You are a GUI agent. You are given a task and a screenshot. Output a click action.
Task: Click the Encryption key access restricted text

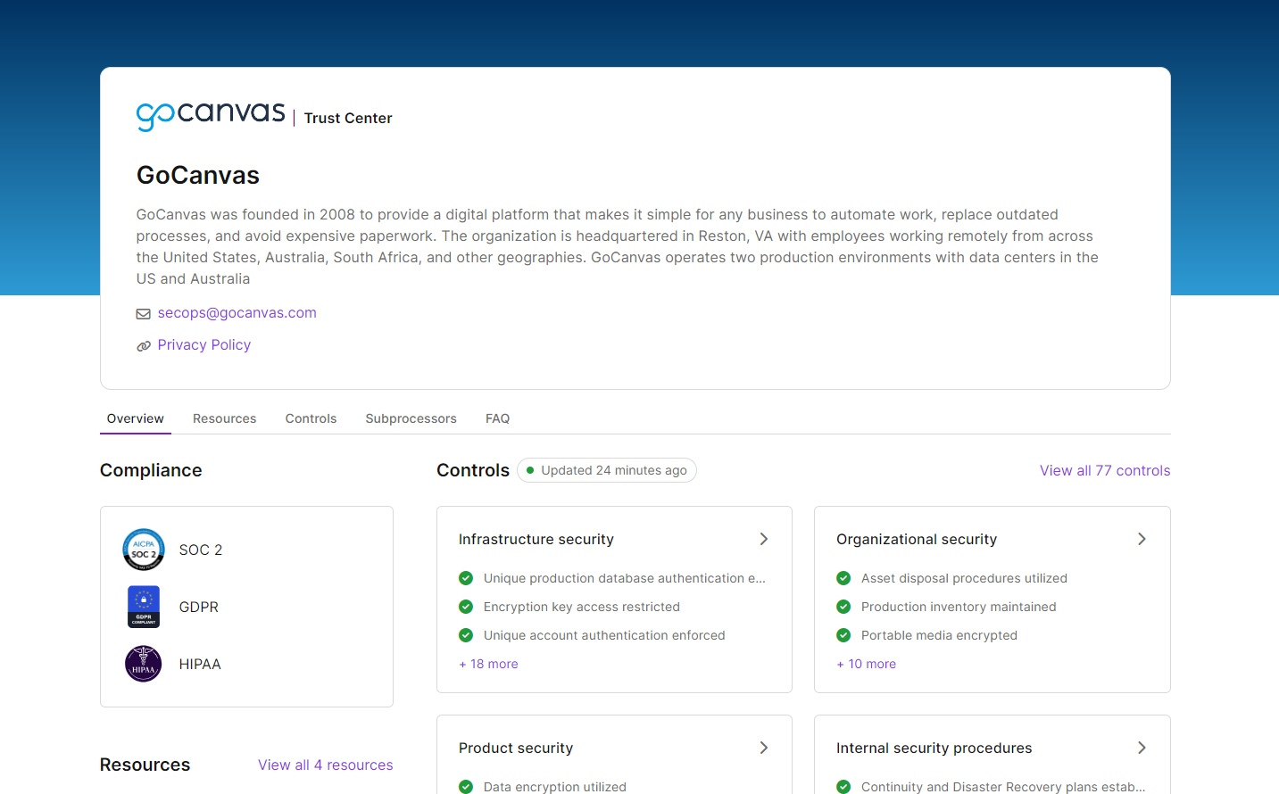click(x=582, y=607)
